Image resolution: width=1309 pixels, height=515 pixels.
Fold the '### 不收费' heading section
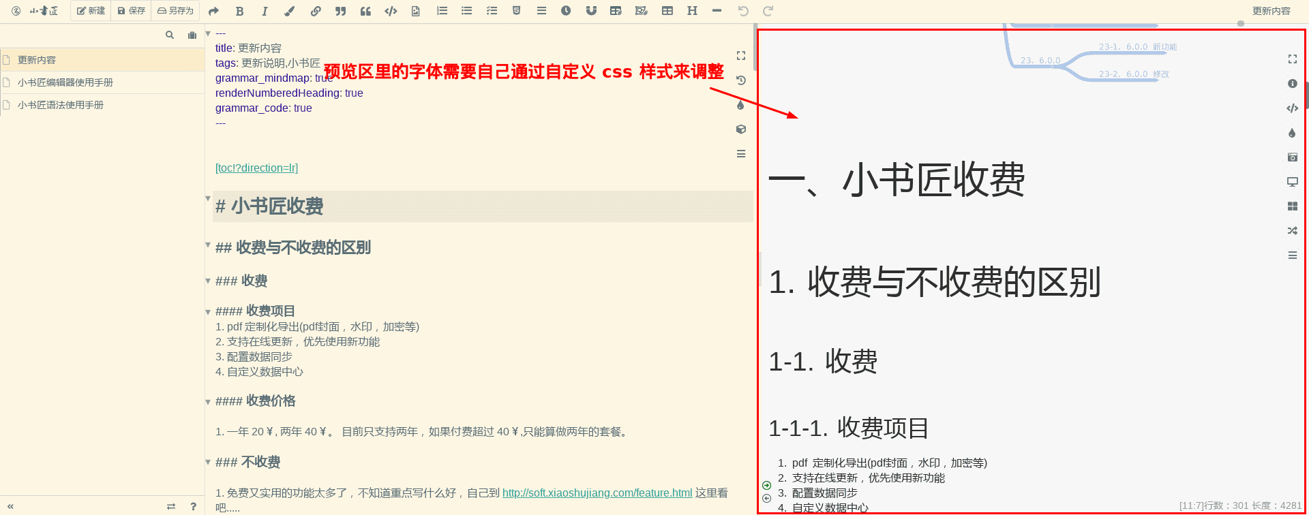(x=208, y=462)
